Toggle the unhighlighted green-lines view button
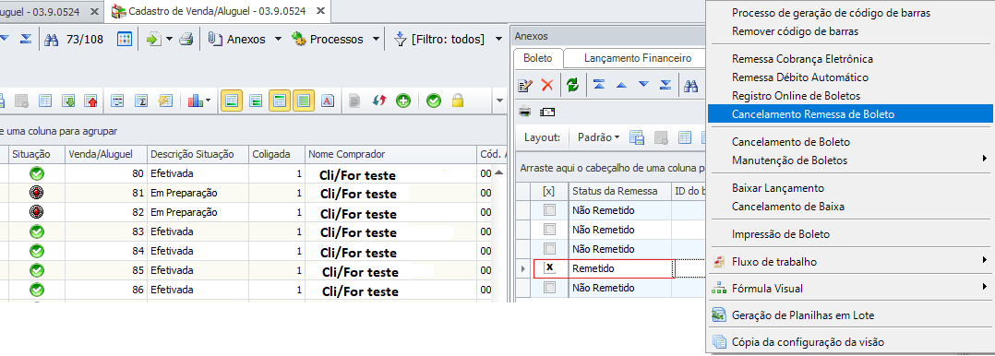Viewport: 995px width, 356px height. (257, 101)
